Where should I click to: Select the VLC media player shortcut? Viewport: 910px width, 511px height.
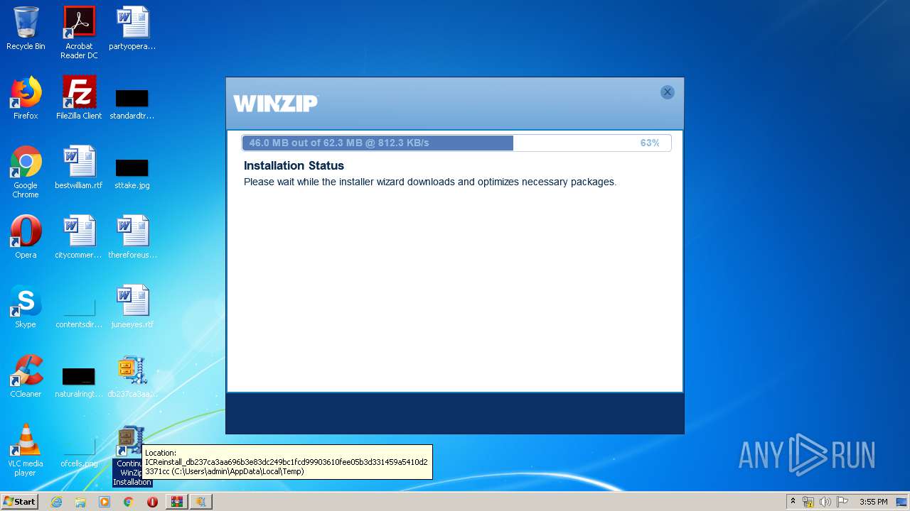pyautogui.click(x=26, y=450)
